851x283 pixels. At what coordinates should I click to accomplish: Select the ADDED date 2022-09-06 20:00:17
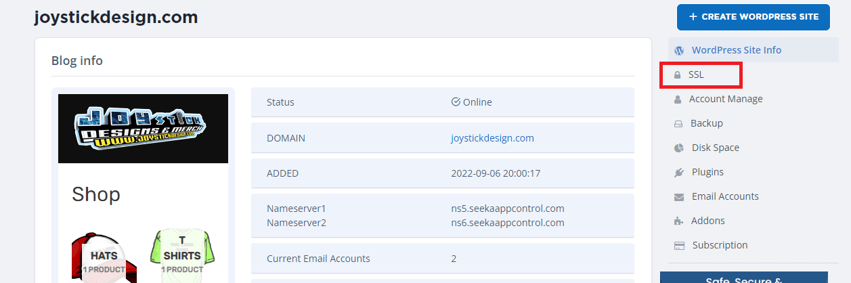tap(496, 173)
